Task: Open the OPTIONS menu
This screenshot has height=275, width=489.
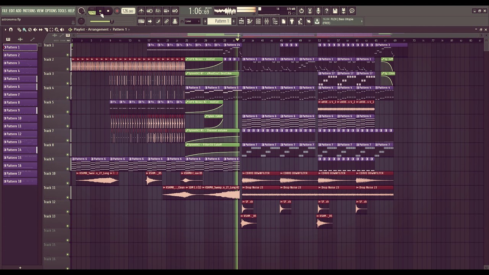Action: 51,11
